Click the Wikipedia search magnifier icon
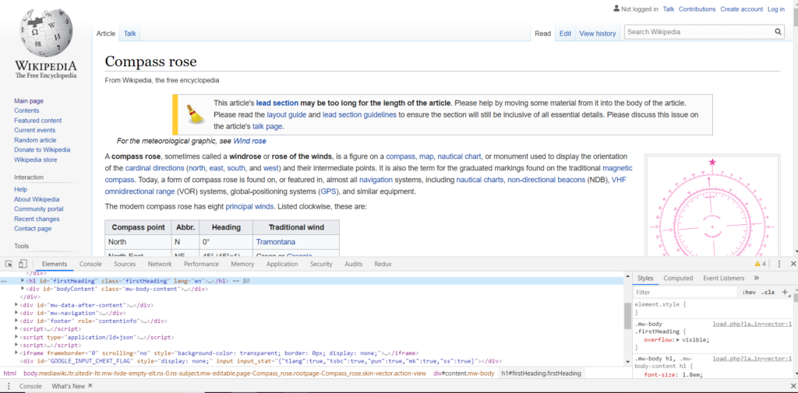 779,32
